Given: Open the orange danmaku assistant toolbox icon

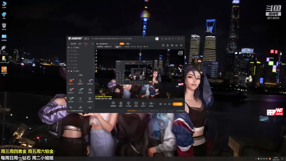Looking at the screenshot, I should click(x=71, y=82).
